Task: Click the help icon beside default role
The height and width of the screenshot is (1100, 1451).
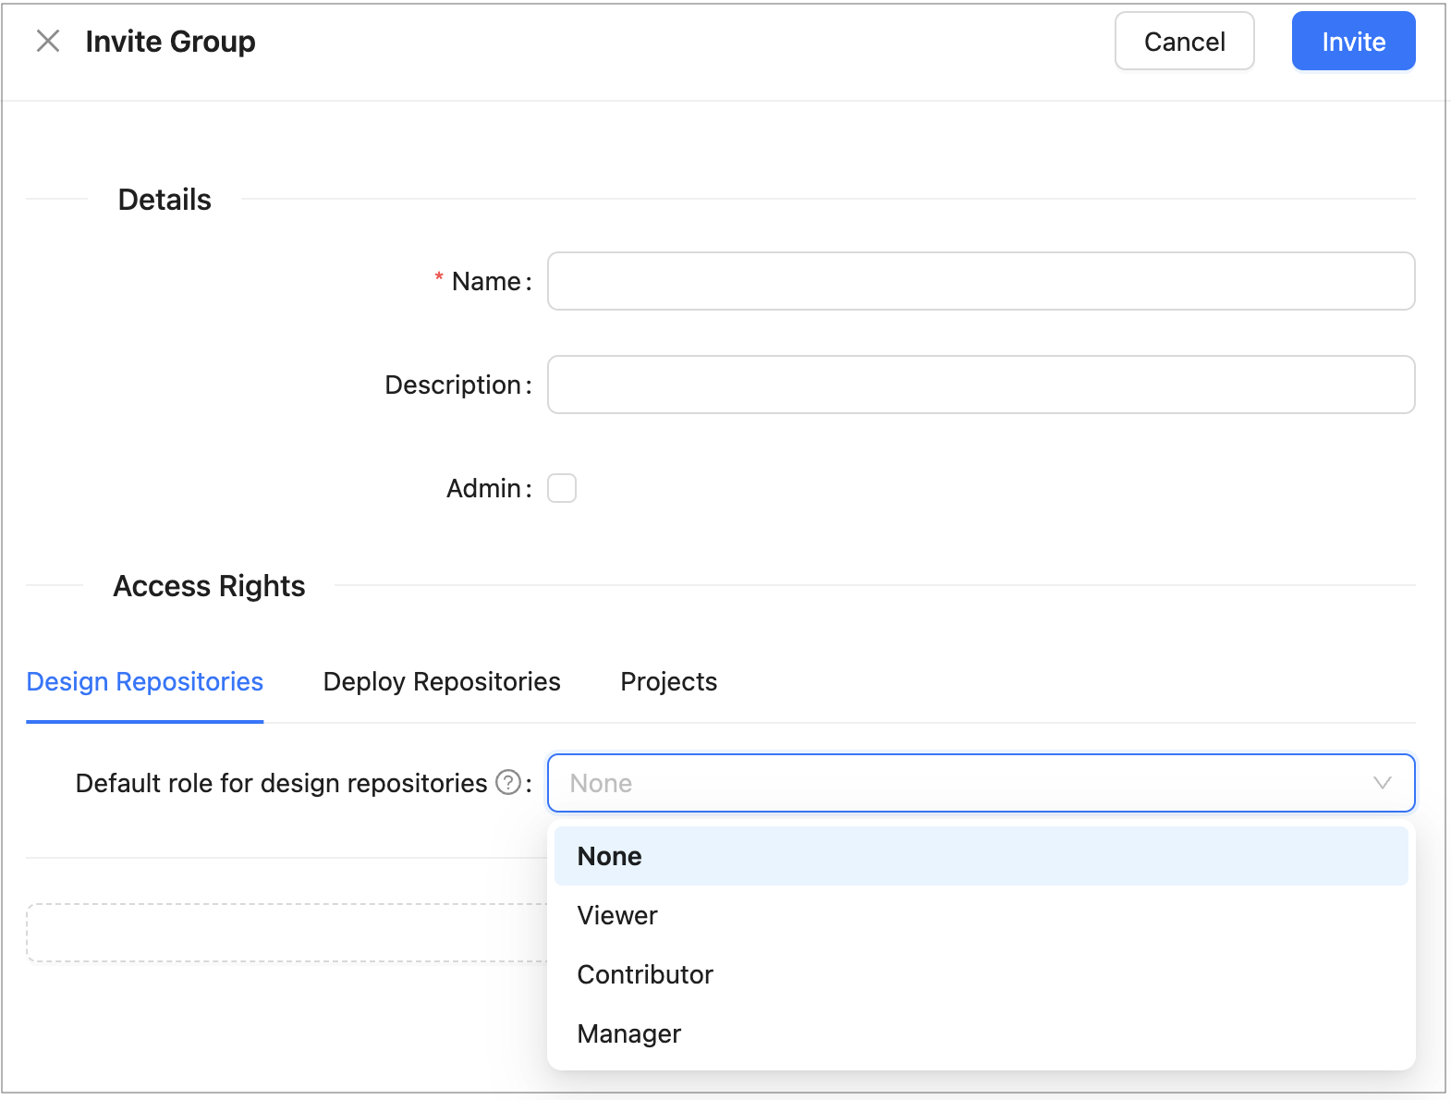Action: point(507,783)
